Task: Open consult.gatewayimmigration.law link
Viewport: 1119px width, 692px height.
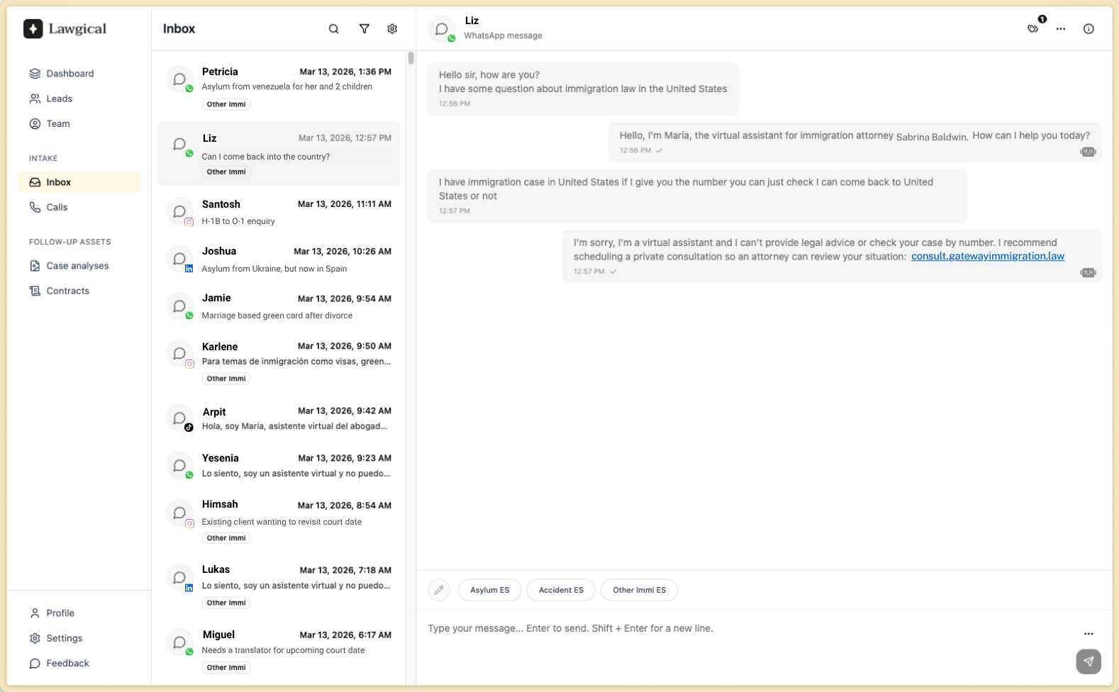Action: [987, 257]
